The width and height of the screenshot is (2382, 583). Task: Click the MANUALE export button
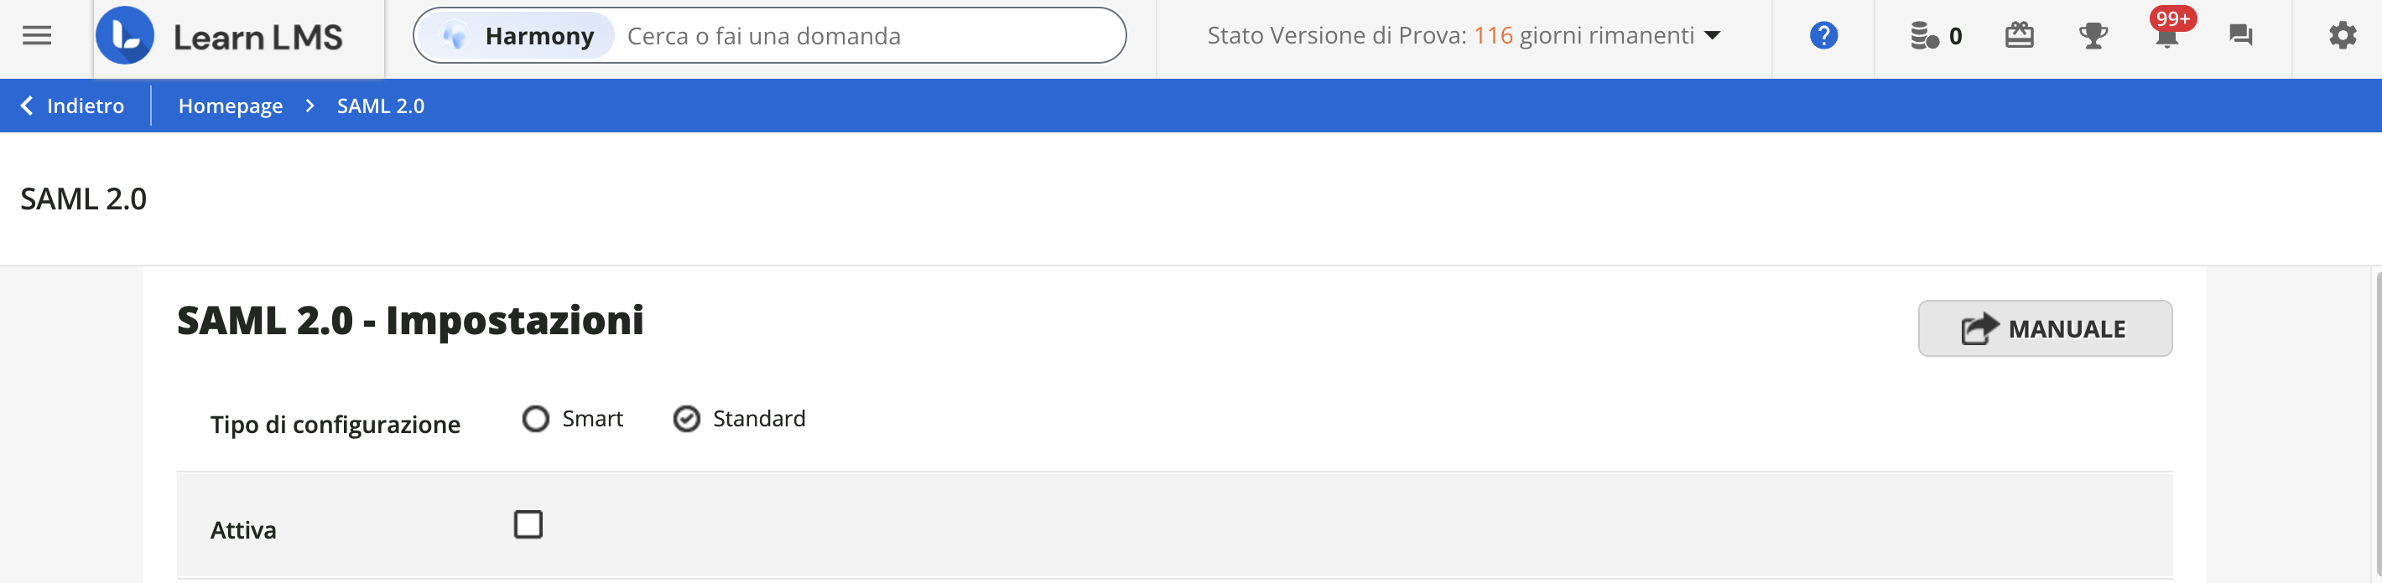2045,328
